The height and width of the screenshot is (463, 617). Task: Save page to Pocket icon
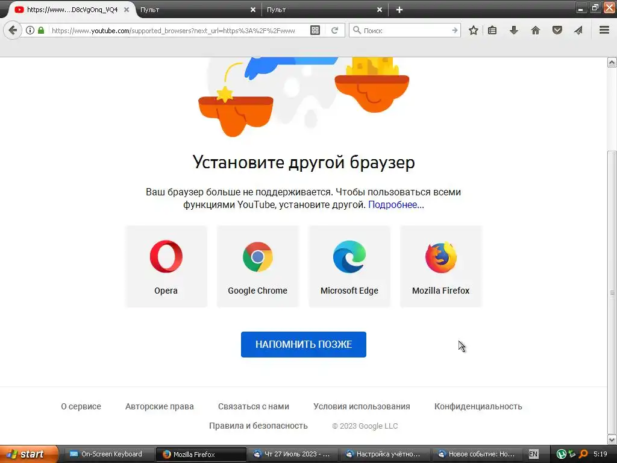pyautogui.click(x=557, y=30)
